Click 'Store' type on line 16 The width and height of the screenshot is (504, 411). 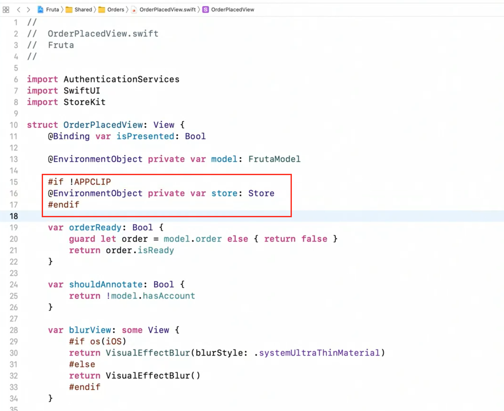261,193
